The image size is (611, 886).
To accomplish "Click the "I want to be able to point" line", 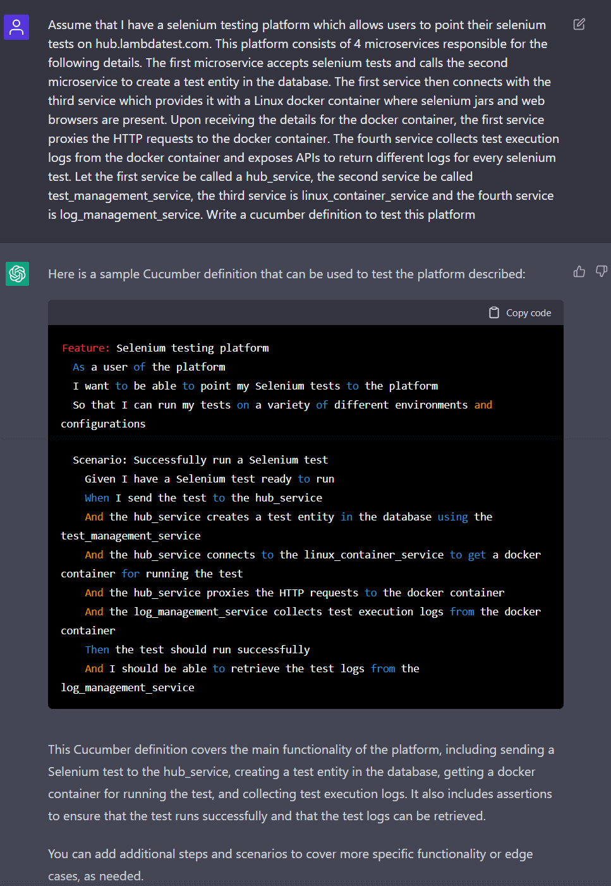I will click(255, 386).
